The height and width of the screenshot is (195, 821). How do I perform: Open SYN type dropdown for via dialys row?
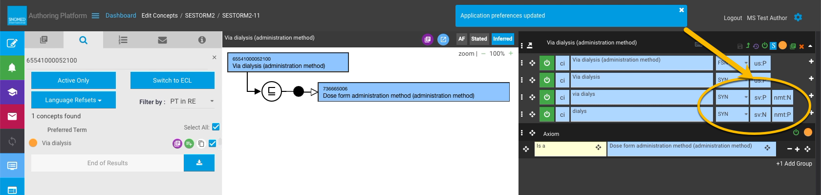(733, 97)
